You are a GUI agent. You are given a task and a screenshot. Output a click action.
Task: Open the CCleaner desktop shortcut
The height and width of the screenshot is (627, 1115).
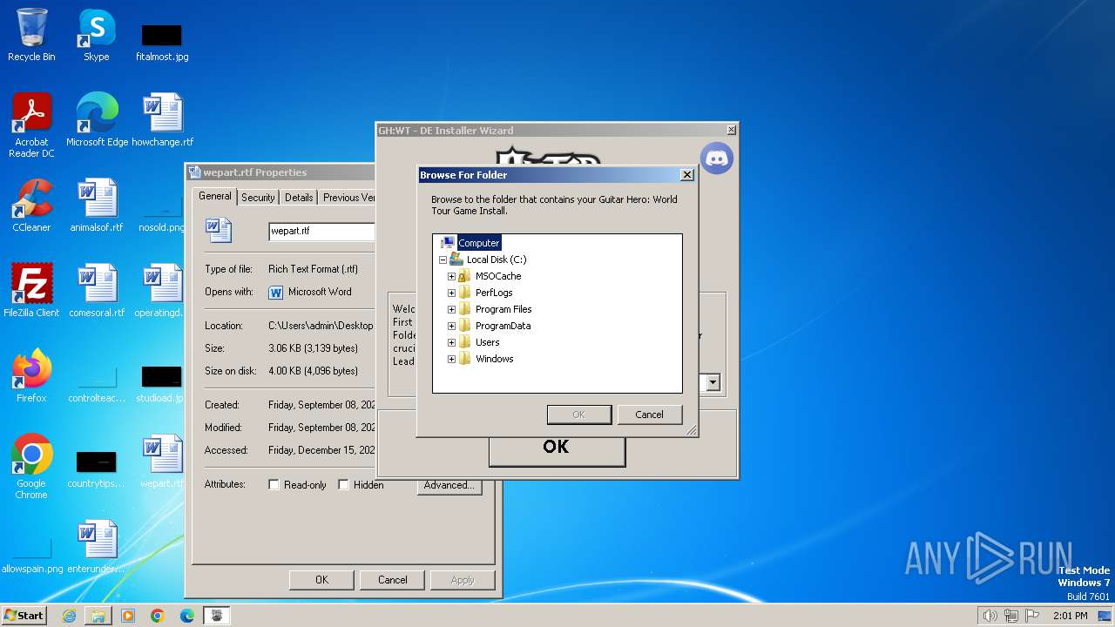coord(31,206)
